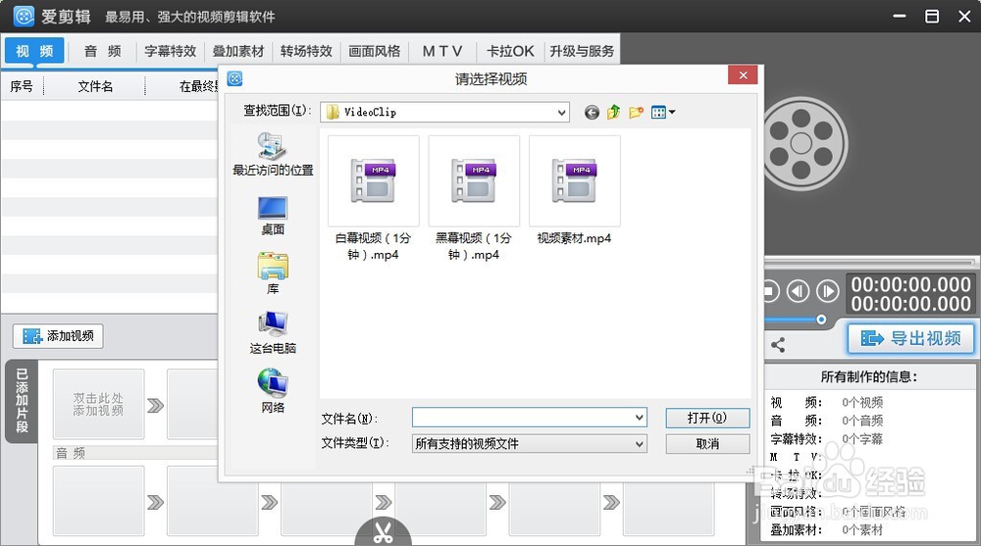Viewport: 981px width, 546px height.
Task: Select the file 黑幕视频（1分钟）.mp4
Action: (474, 199)
